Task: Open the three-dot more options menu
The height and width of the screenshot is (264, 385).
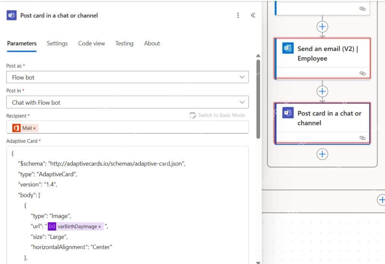Action: [x=238, y=15]
